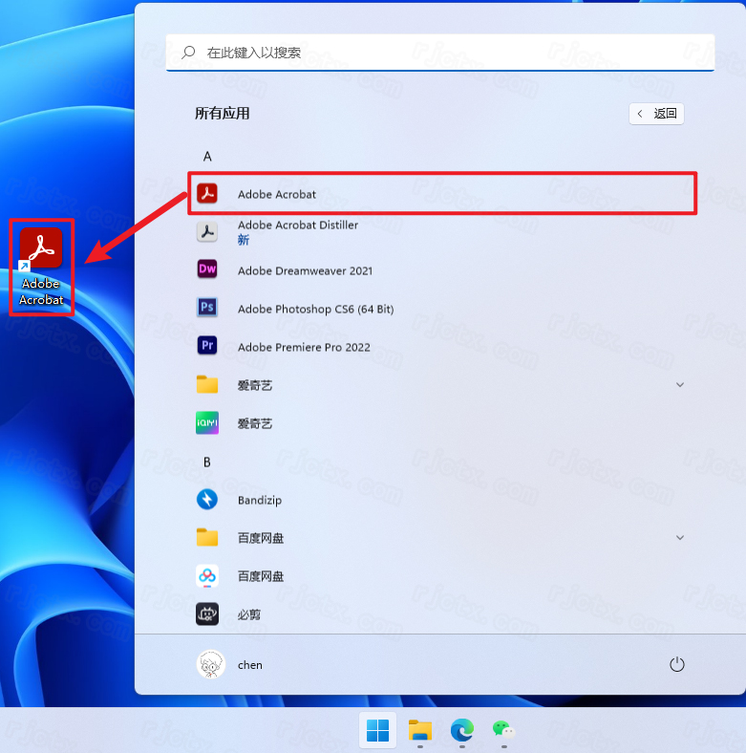The image size is (746, 753).
Task: Click the Photoshop Ps icon
Action: 207,308
